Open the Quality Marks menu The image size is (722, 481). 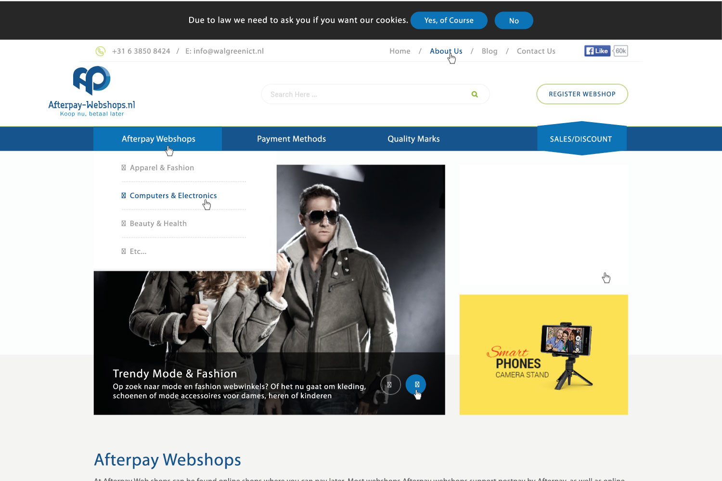(x=413, y=139)
